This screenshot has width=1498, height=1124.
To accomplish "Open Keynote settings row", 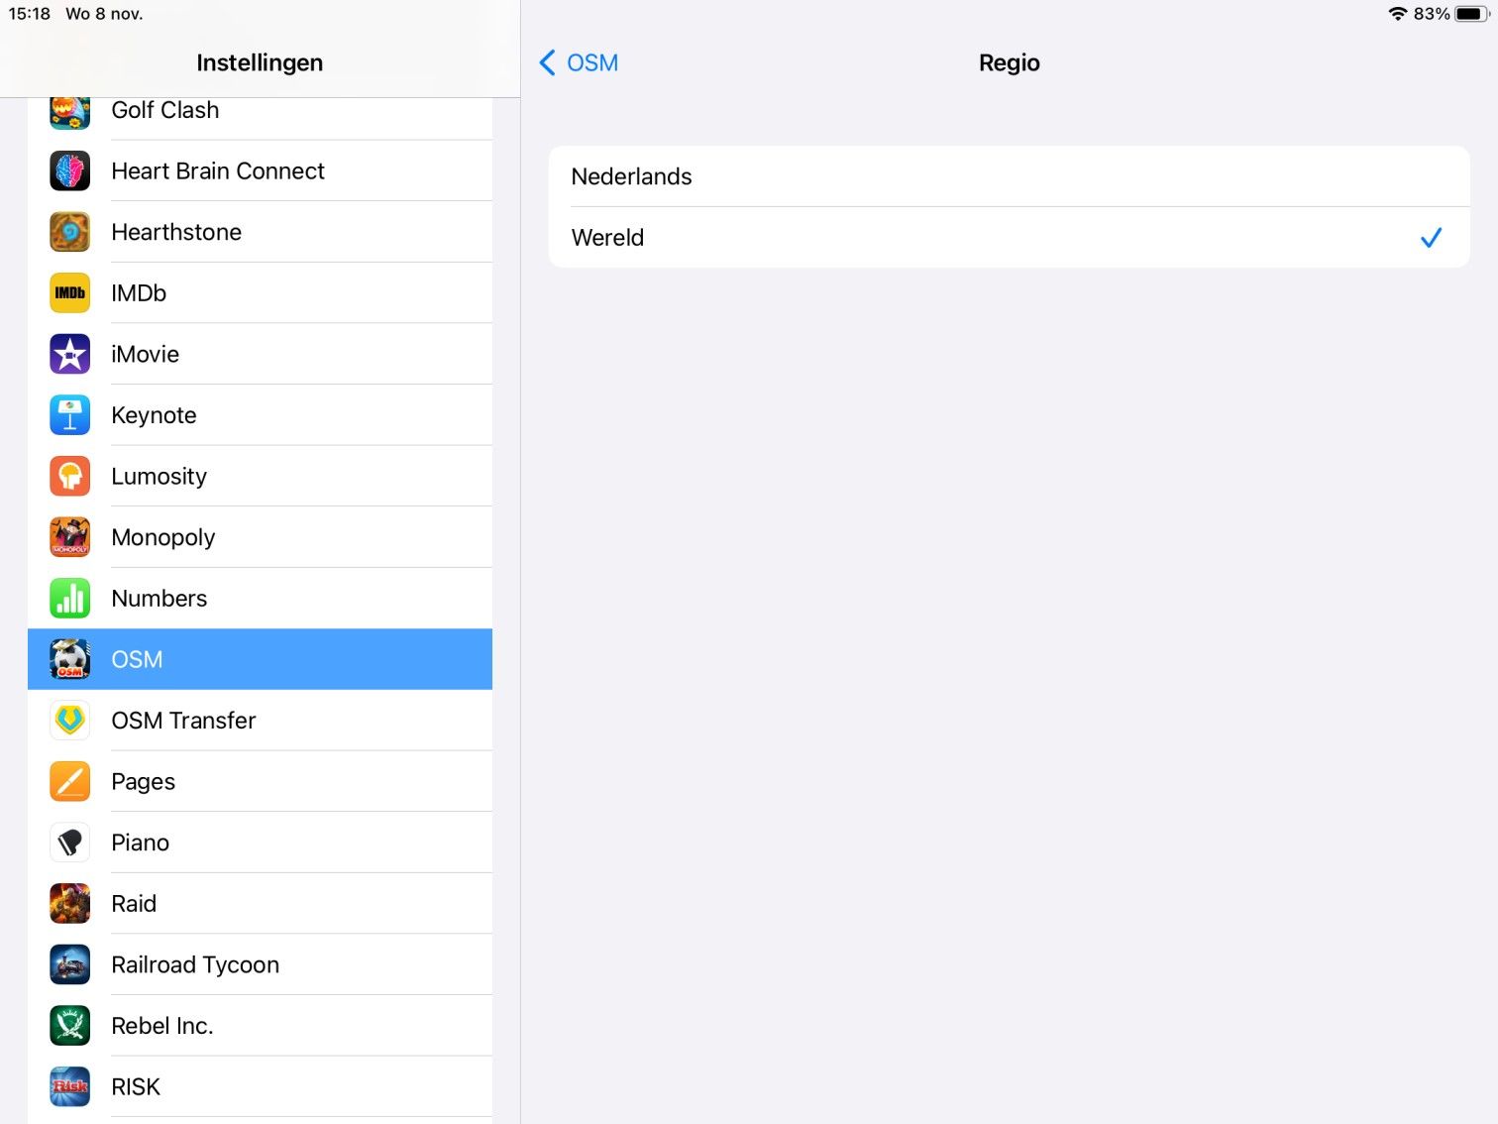I will pyautogui.click(x=260, y=415).
